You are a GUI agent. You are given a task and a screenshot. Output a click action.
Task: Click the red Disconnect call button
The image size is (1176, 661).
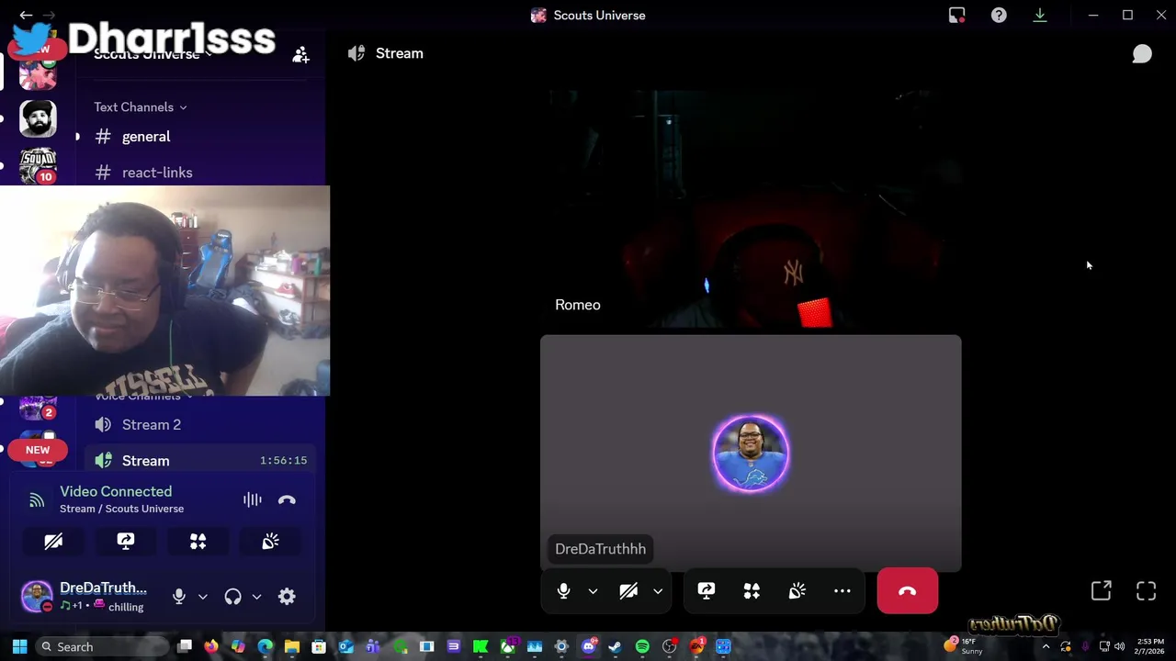[x=908, y=591]
